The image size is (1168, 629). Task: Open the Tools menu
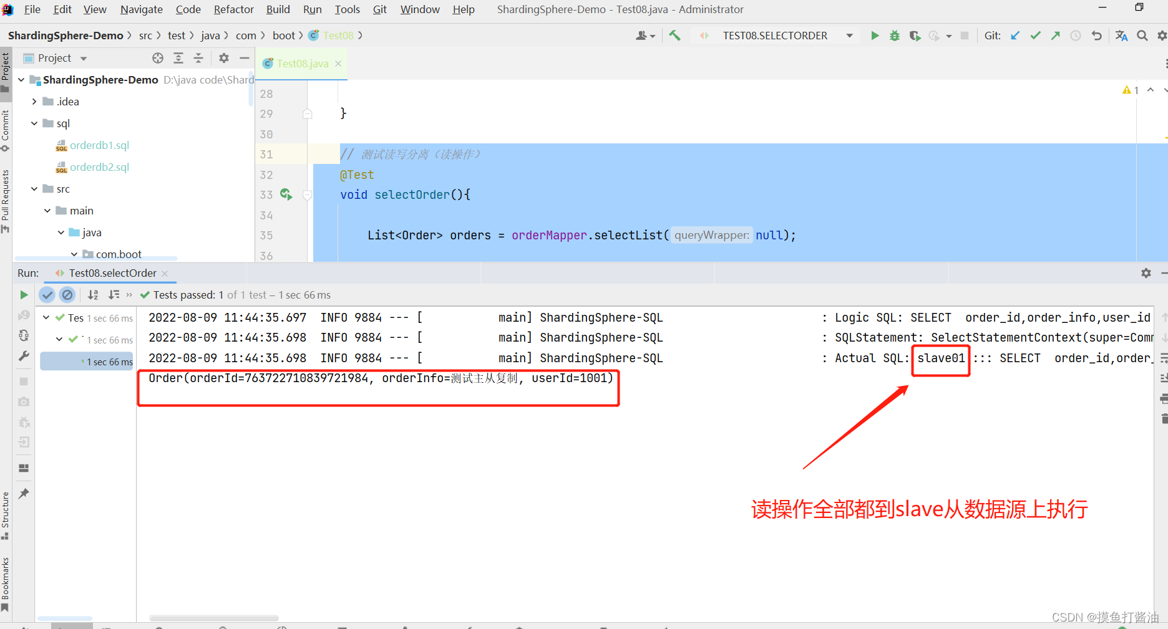point(347,9)
